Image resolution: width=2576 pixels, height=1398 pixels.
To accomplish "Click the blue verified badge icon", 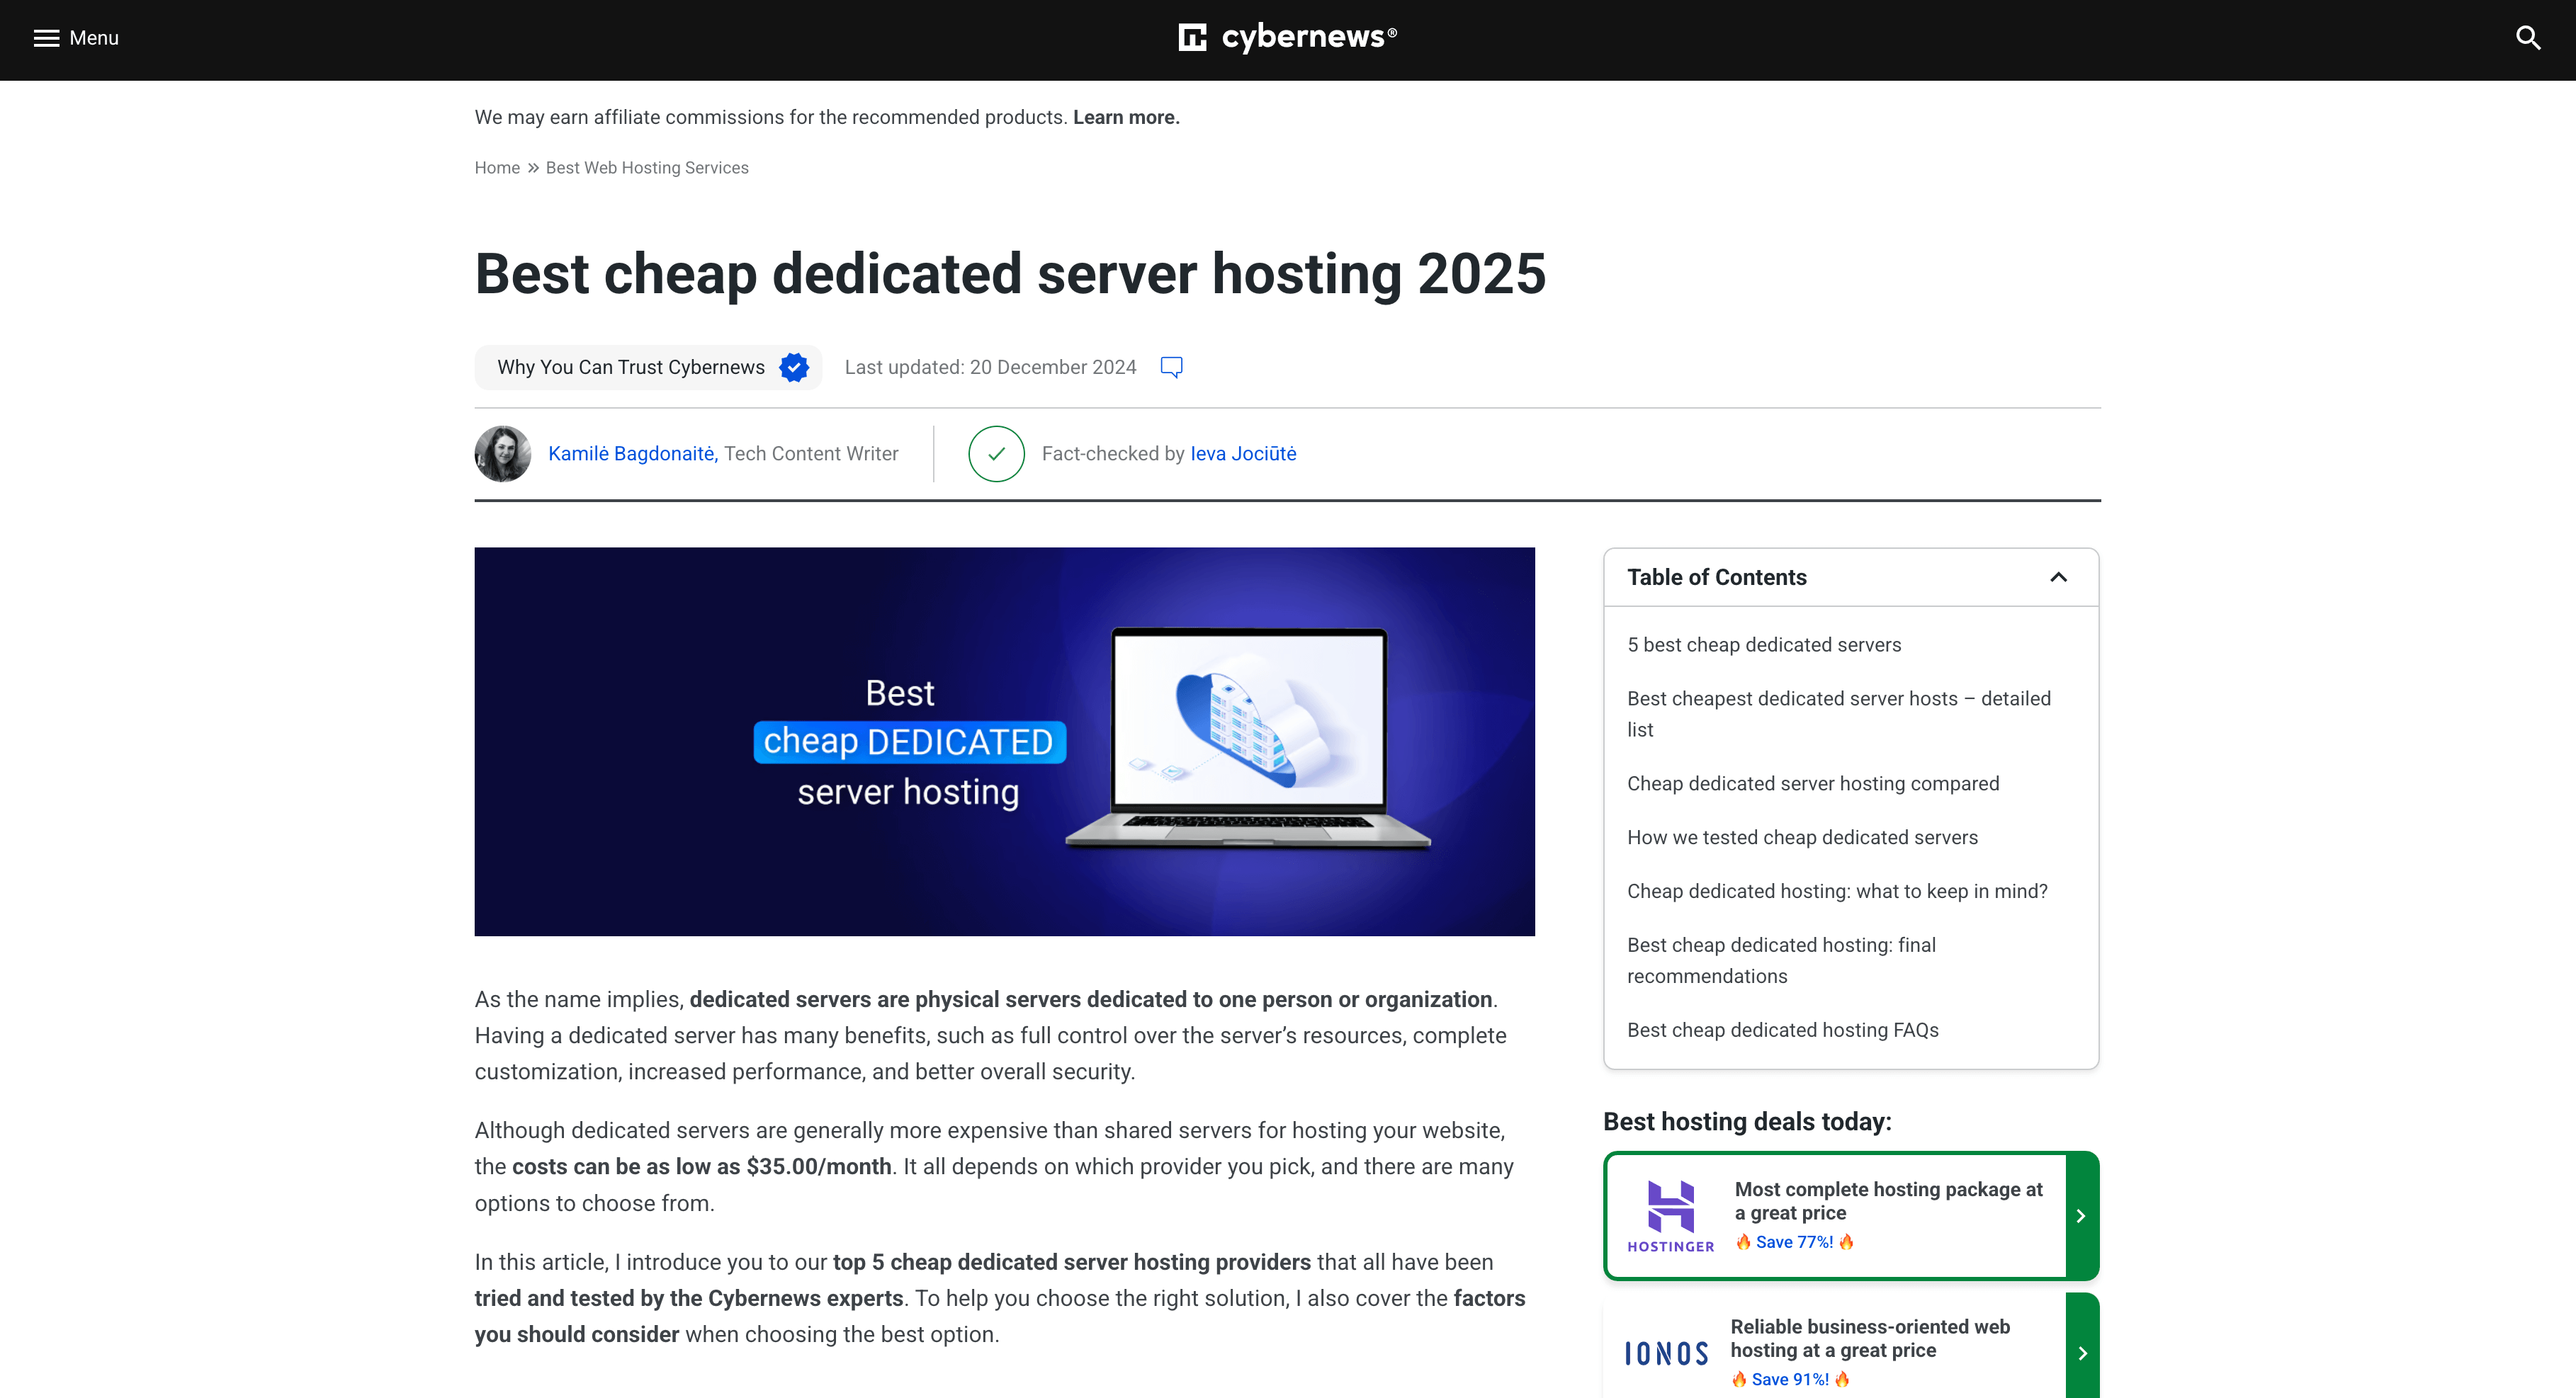I will tap(794, 367).
